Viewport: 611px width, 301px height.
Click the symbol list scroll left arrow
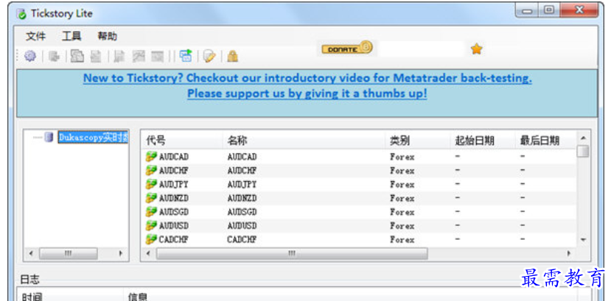click(148, 254)
